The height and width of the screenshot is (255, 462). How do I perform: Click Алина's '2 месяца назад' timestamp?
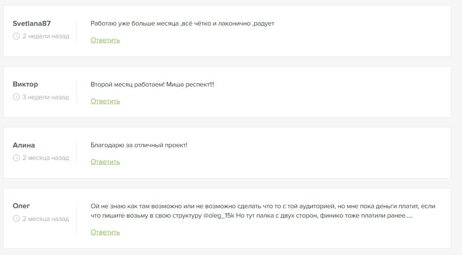pyautogui.click(x=45, y=158)
